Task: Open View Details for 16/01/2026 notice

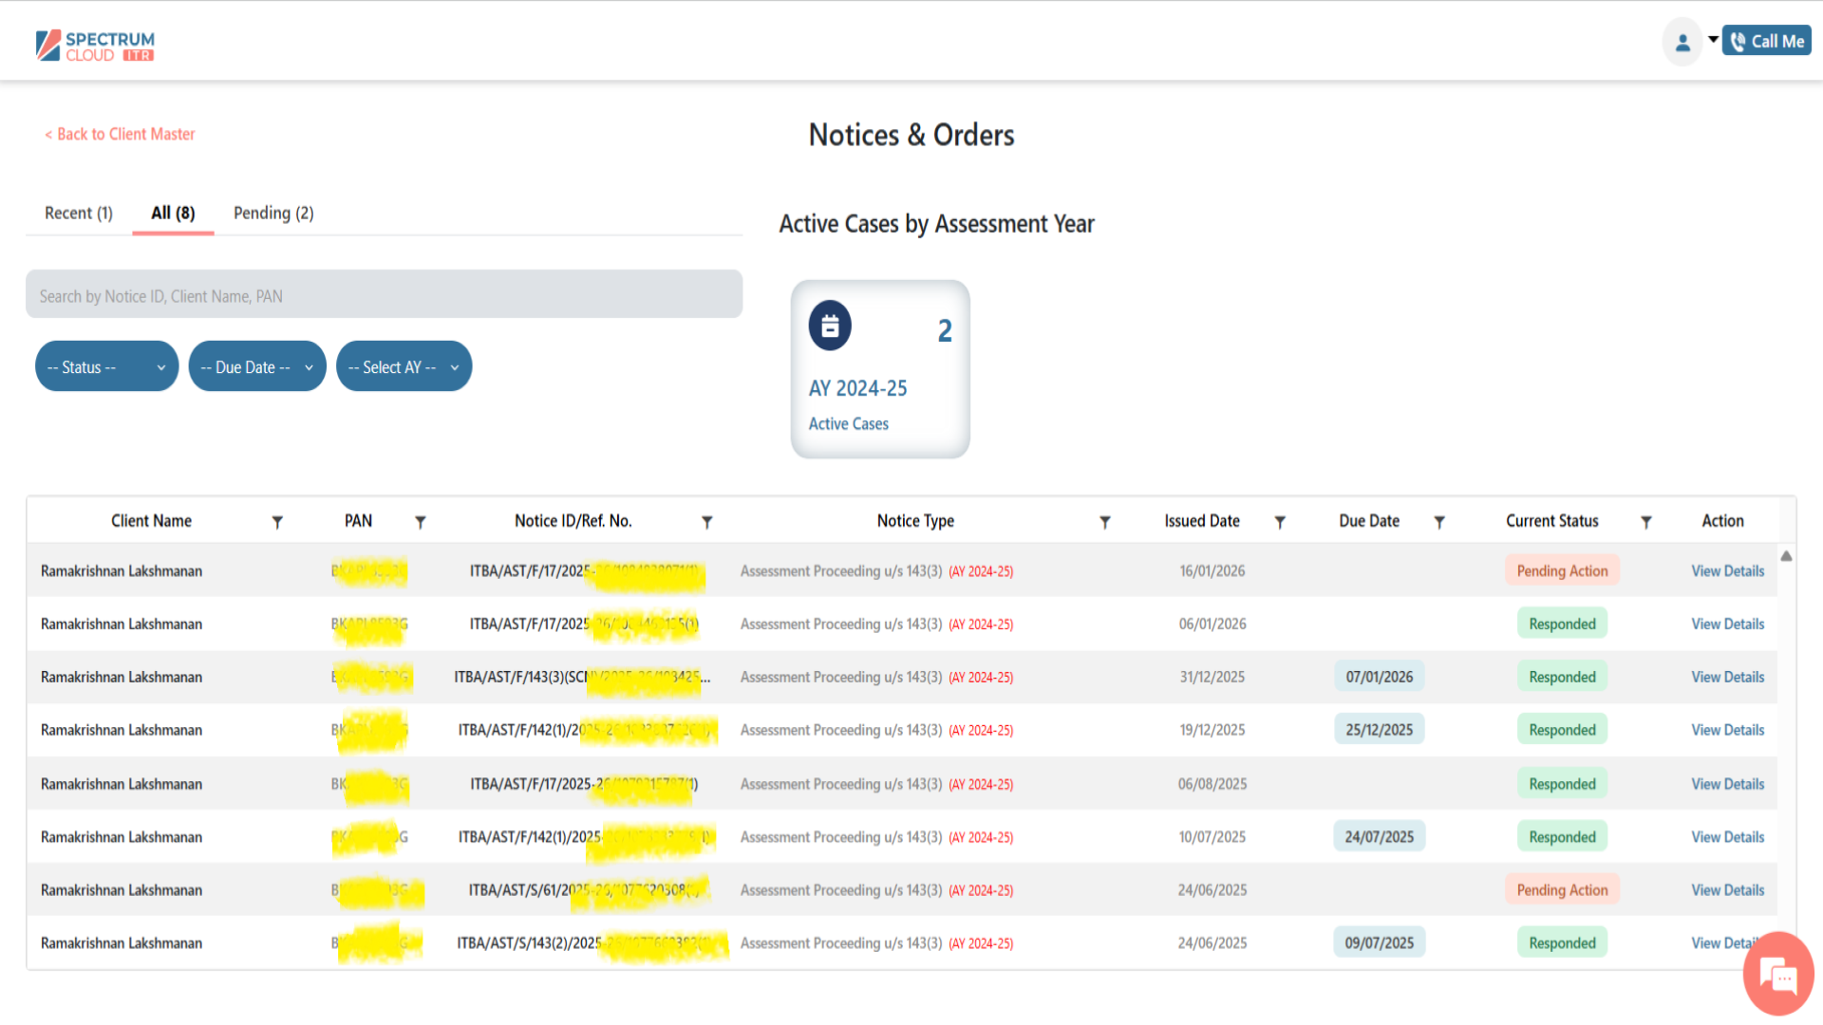Action: click(x=1727, y=570)
